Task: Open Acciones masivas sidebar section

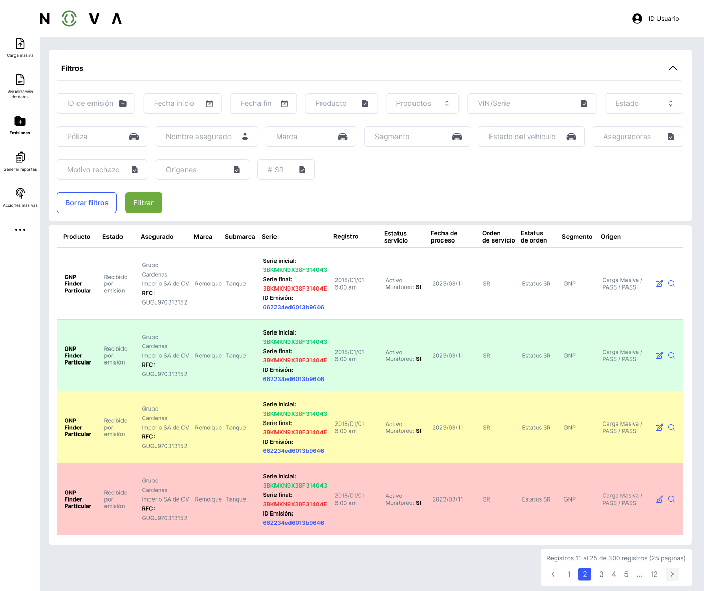Action: (x=20, y=198)
